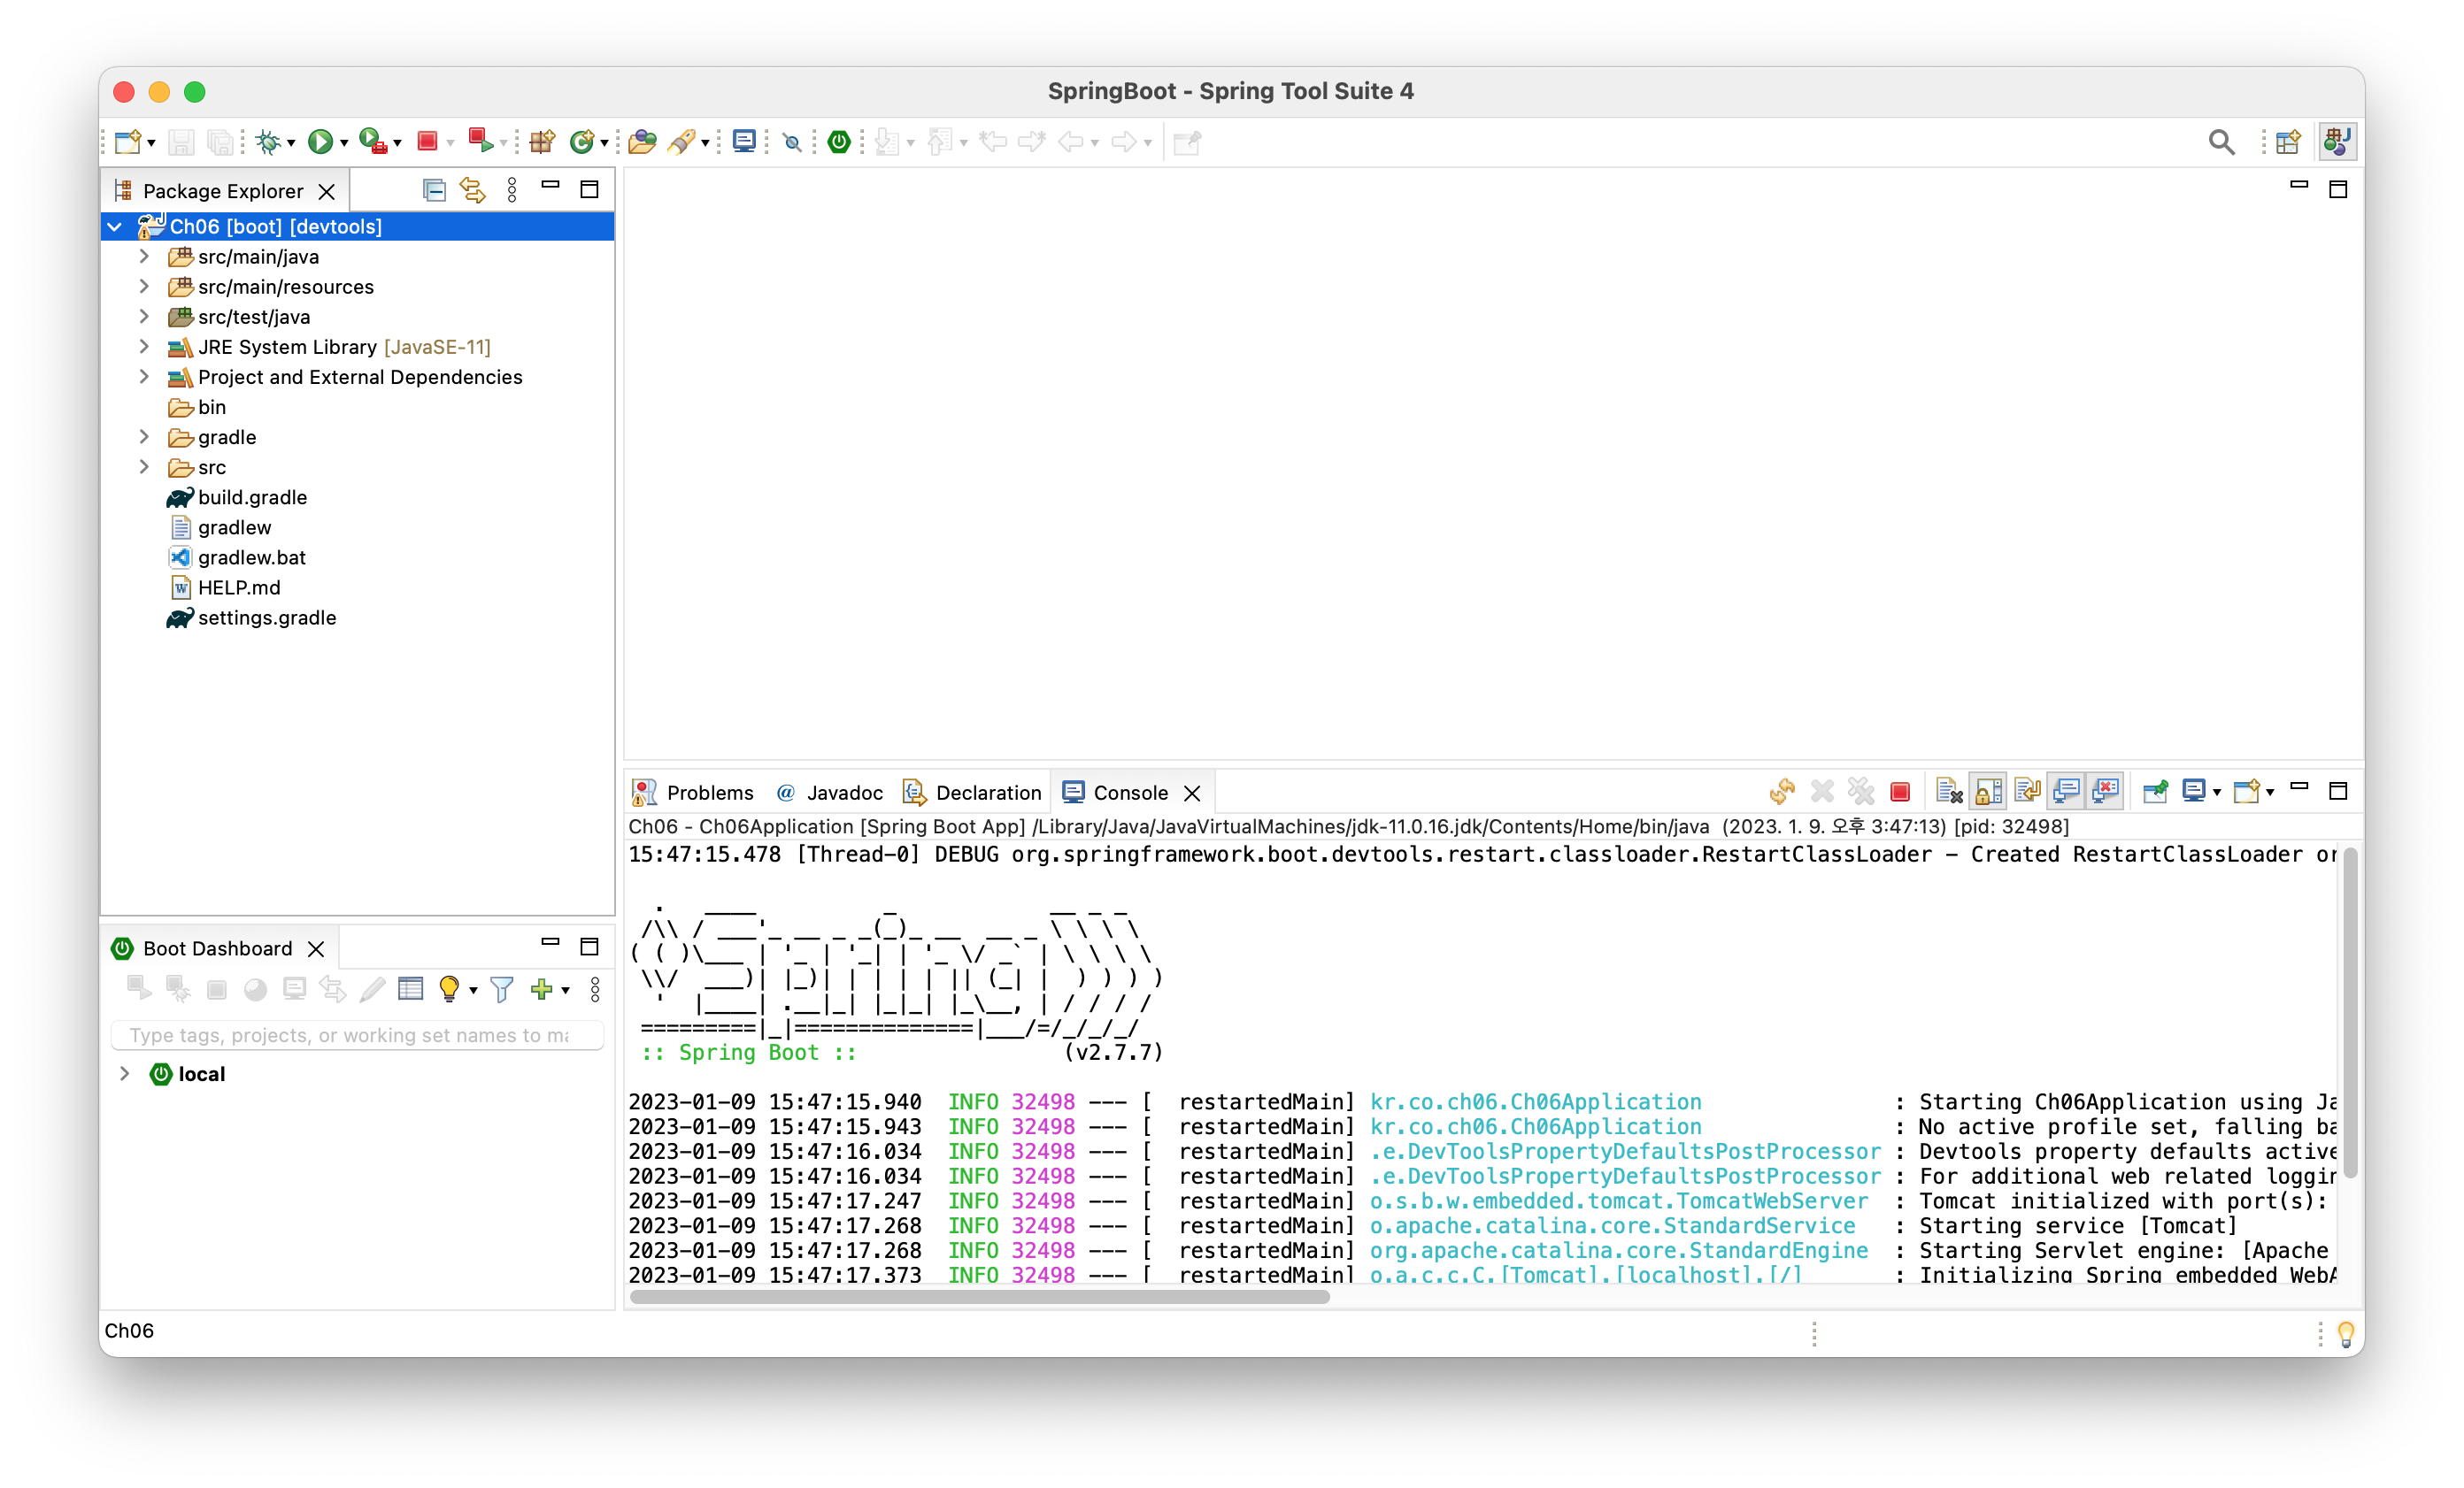Expand the local node in Boot Dashboard
This screenshot has width=2464, height=1488.
(x=124, y=1073)
